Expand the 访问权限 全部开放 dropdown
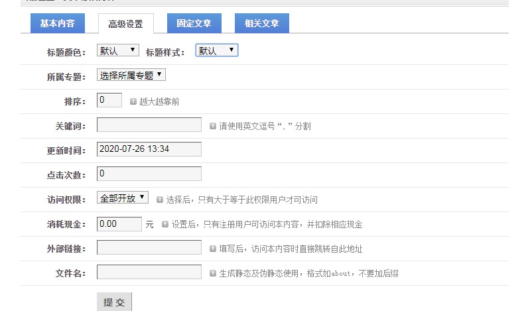 pyautogui.click(x=123, y=198)
